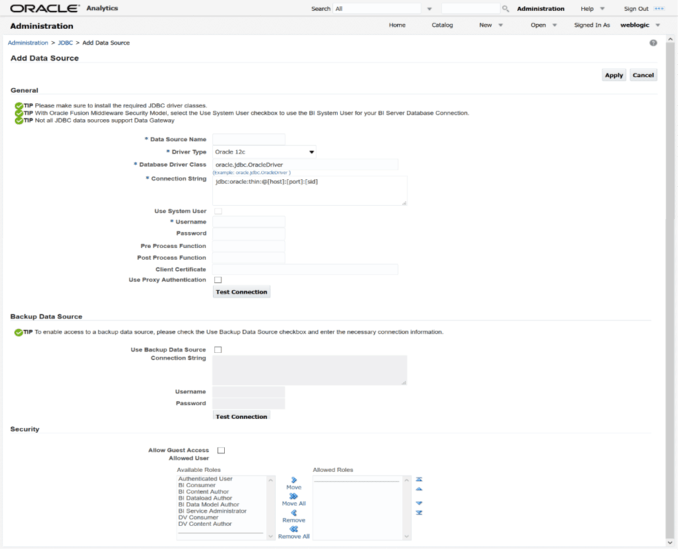
Task: Select BI Dataload Author role
Action: point(205,498)
